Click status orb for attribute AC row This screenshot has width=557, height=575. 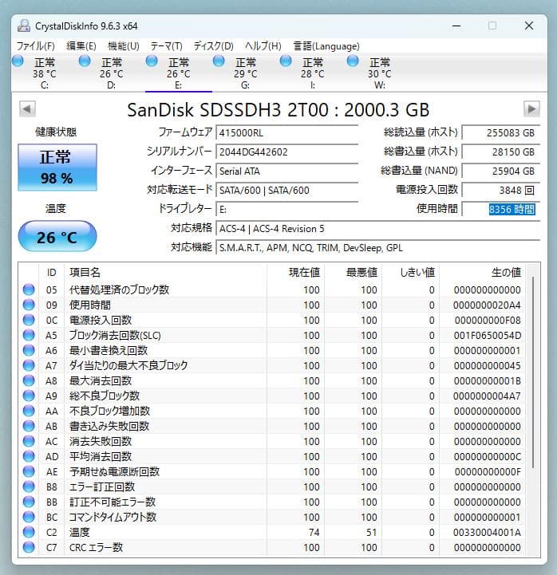tap(29, 441)
